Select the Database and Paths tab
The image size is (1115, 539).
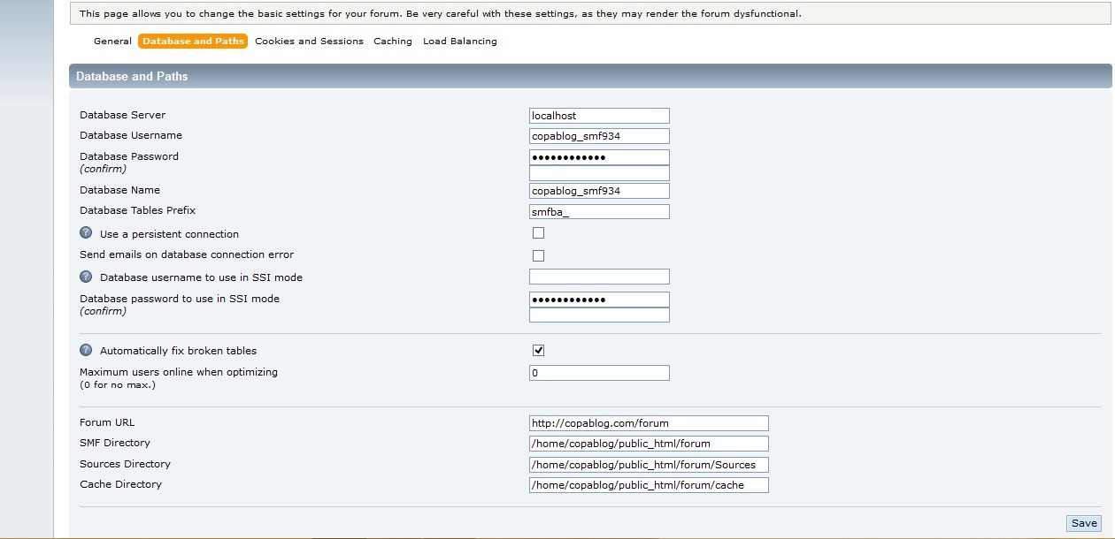coord(193,42)
